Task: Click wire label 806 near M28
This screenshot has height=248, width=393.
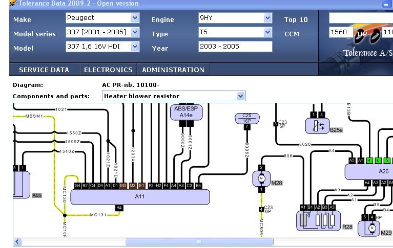Action: (288, 156)
